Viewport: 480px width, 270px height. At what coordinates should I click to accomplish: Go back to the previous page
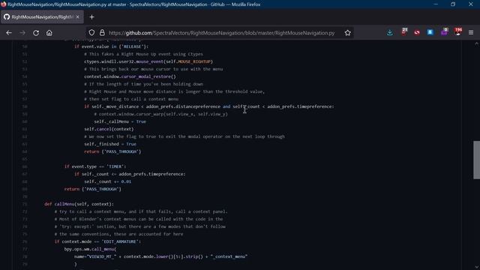point(9,33)
